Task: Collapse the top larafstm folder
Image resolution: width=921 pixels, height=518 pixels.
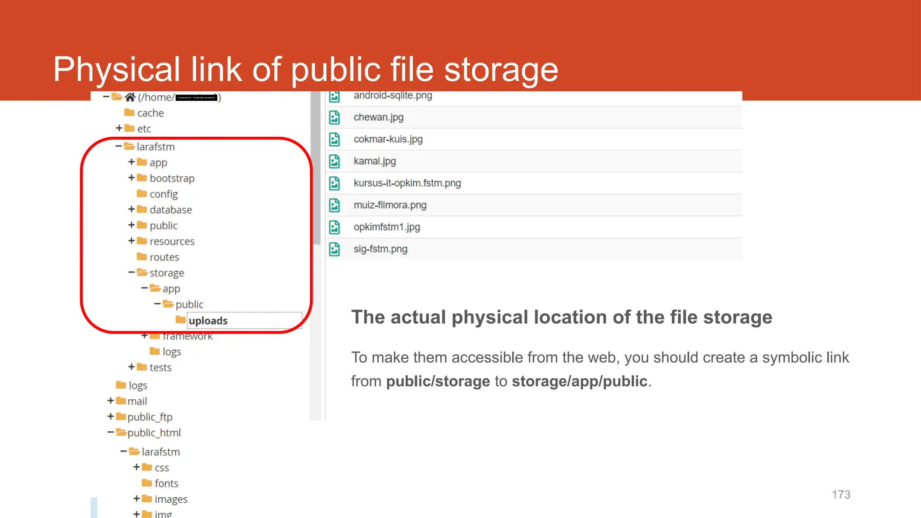Action: point(119,146)
